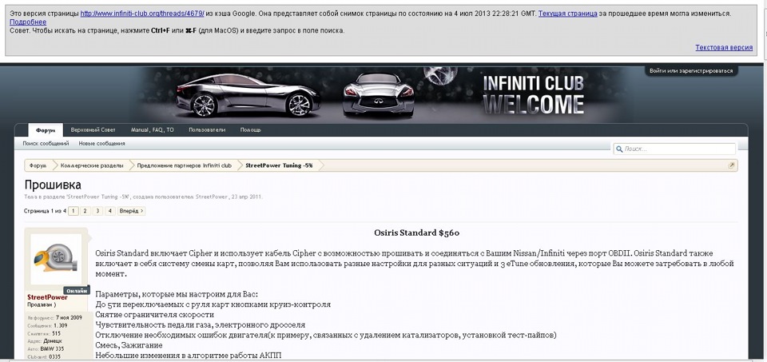Go to page 4 of the thread
Screen dimensions: 767x362
click(x=110, y=211)
